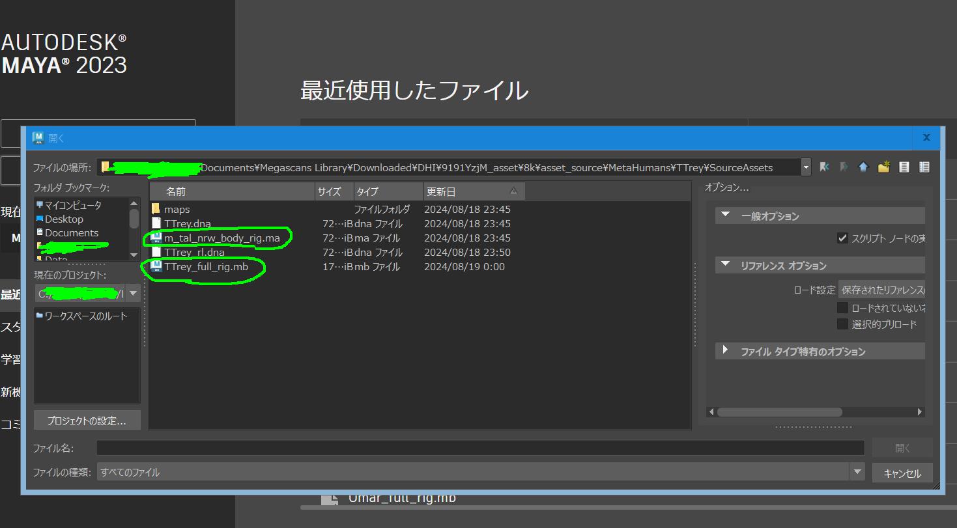
Task: Select file name TTrey.dna
Action: [x=188, y=223]
